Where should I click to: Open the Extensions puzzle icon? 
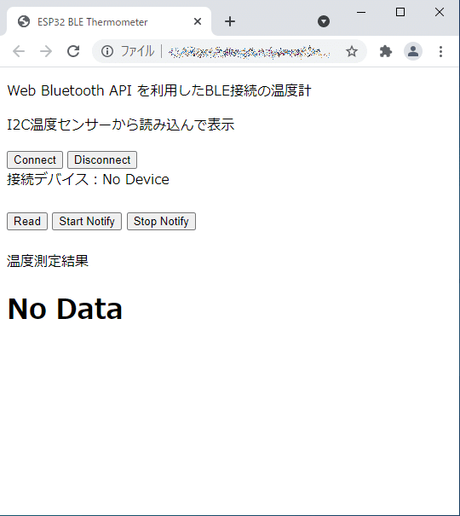(x=385, y=51)
